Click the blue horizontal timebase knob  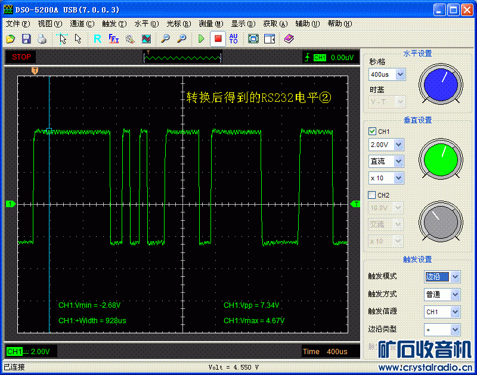[x=441, y=84]
